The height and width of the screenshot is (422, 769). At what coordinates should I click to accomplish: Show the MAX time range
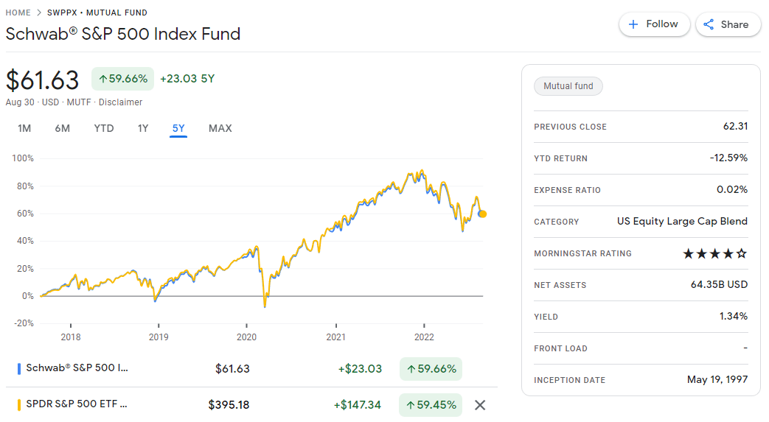click(x=220, y=128)
